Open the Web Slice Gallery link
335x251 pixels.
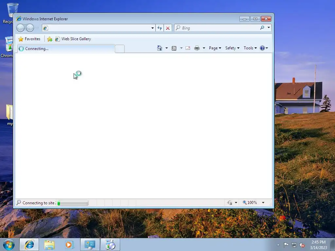point(73,39)
